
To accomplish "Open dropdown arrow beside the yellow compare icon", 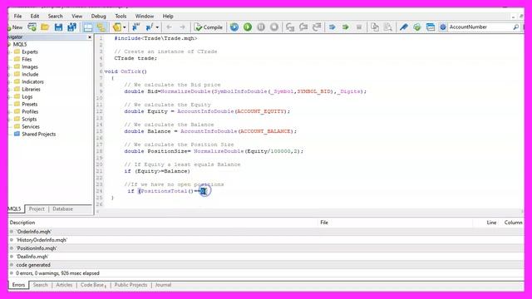I will pyautogui.click(x=125, y=27).
